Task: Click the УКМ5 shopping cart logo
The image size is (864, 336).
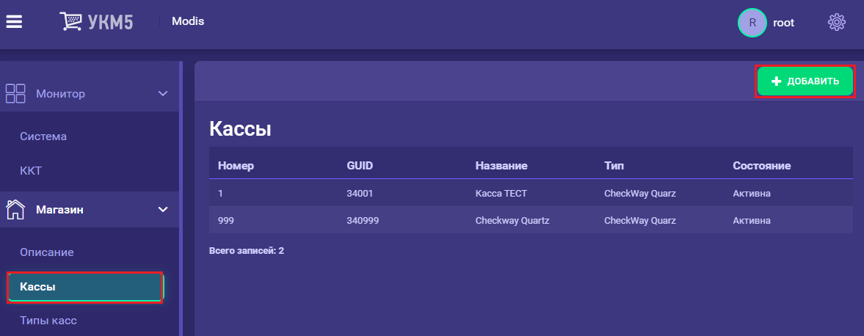Action: [96, 21]
